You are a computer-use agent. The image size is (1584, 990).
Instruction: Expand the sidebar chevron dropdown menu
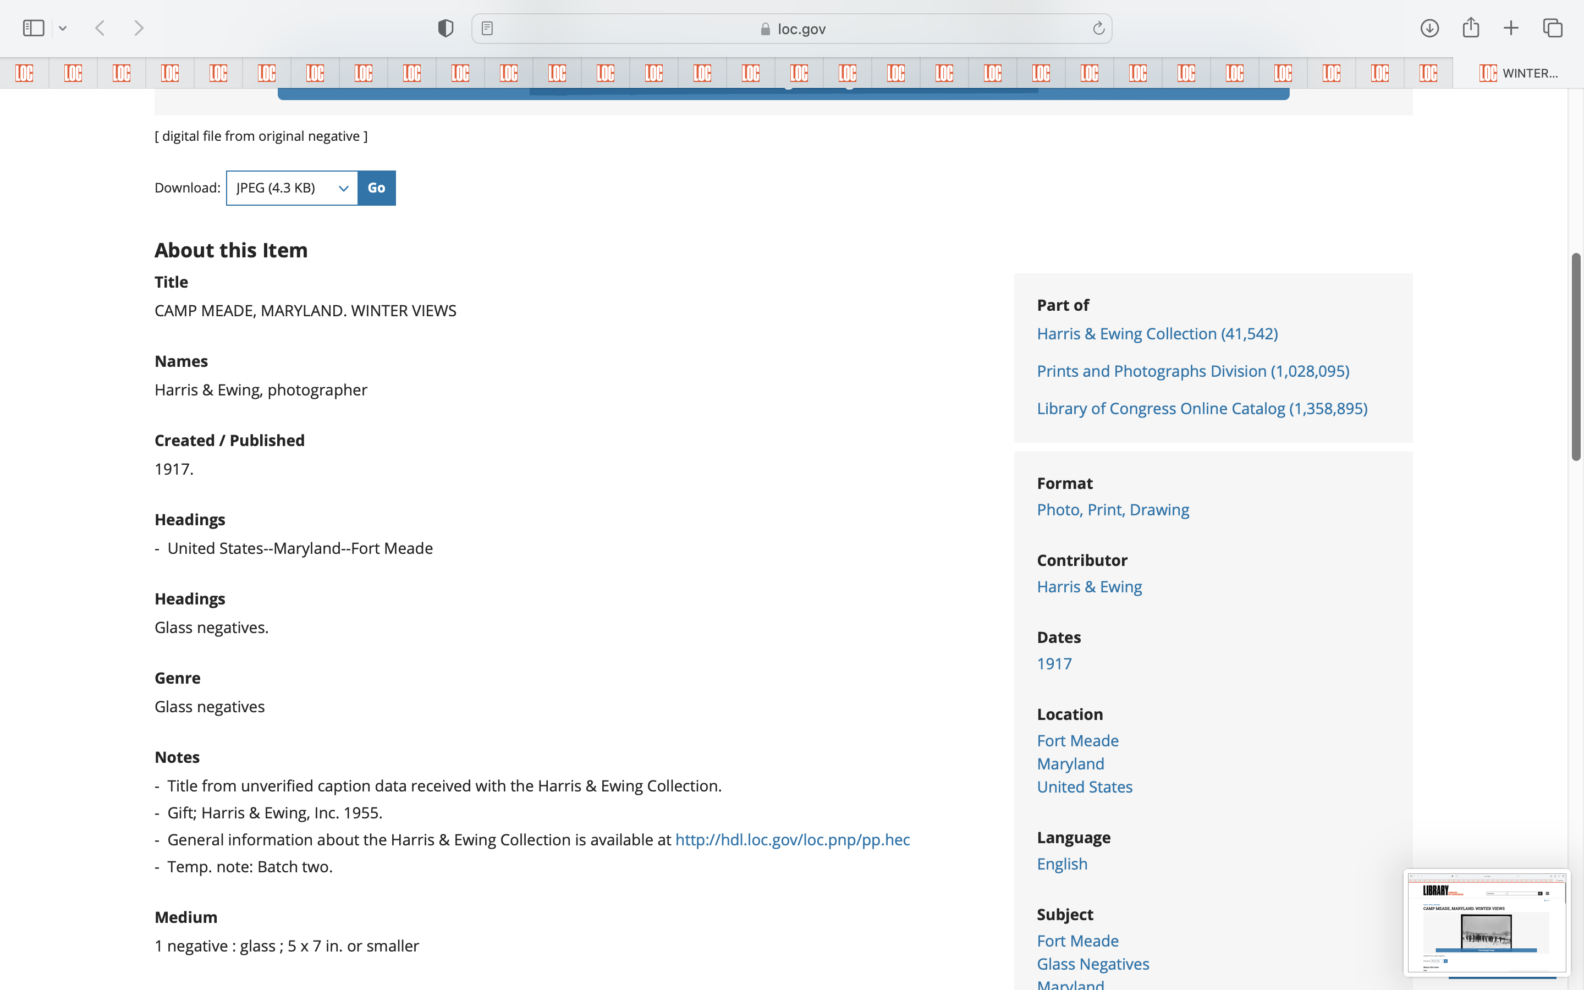click(63, 28)
